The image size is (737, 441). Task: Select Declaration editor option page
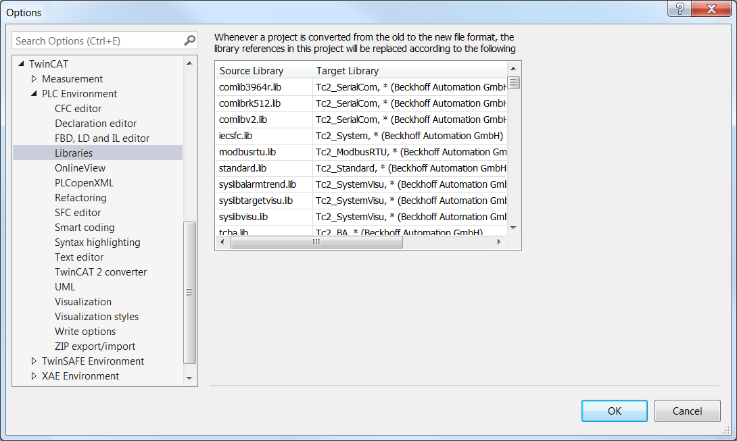tap(95, 124)
